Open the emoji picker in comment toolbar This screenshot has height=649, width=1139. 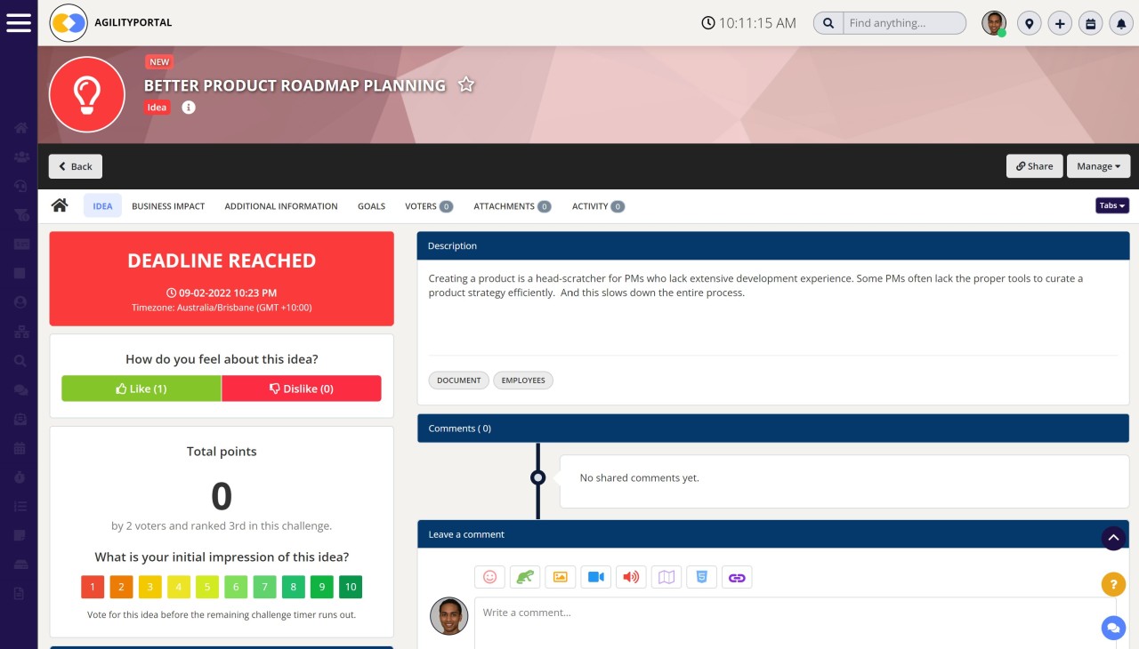pos(489,577)
